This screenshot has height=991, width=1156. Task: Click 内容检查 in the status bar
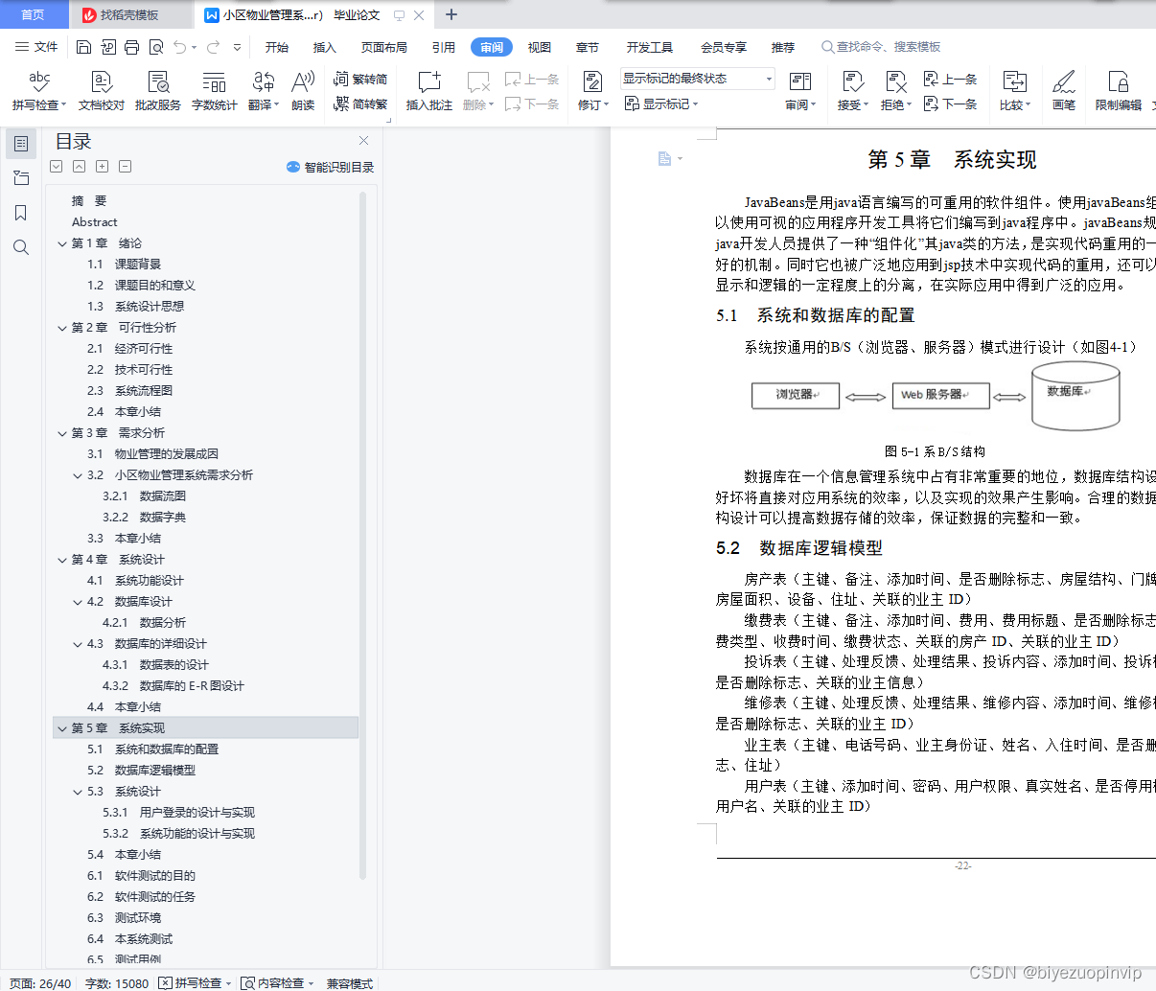tap(277, 982)
